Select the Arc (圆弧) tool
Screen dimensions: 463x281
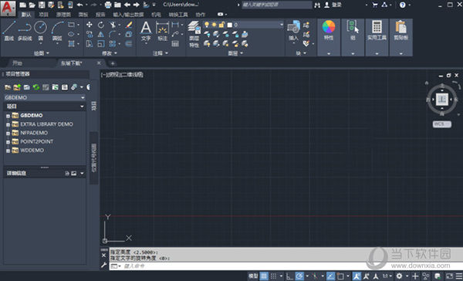[x=57, y=31]
